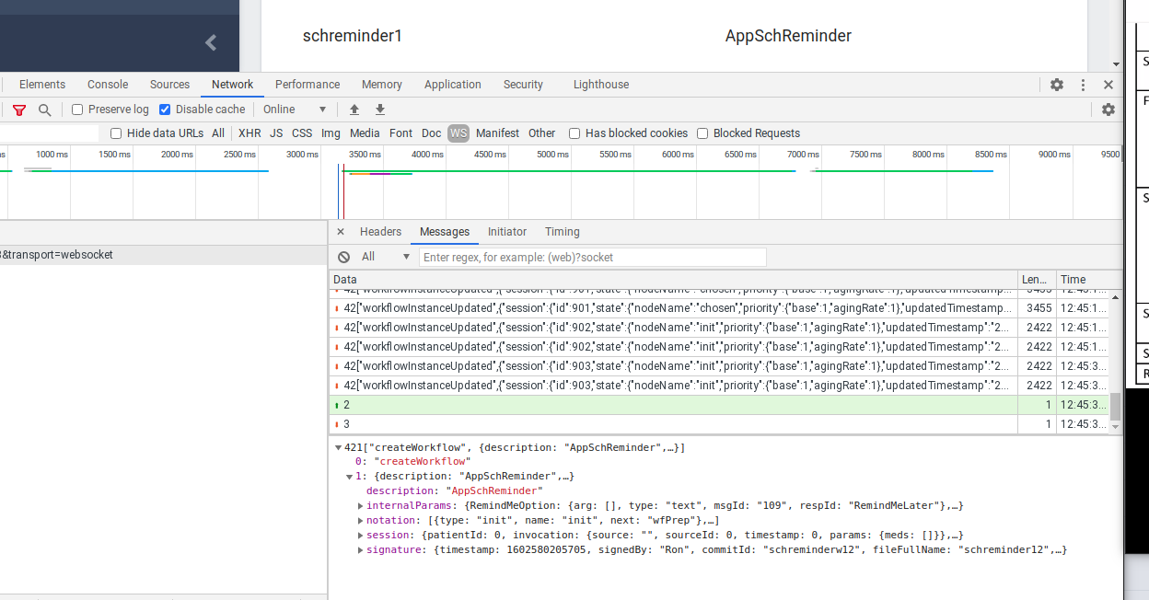Expand the notation array node
The width and height of the screenshot is (1149, 600).
pos(360,521)
